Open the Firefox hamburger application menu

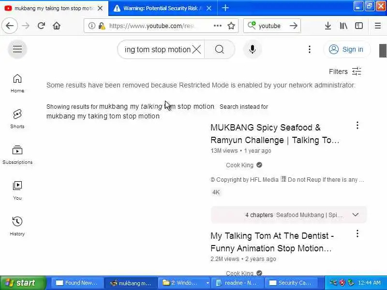click(x=378, y=26)
